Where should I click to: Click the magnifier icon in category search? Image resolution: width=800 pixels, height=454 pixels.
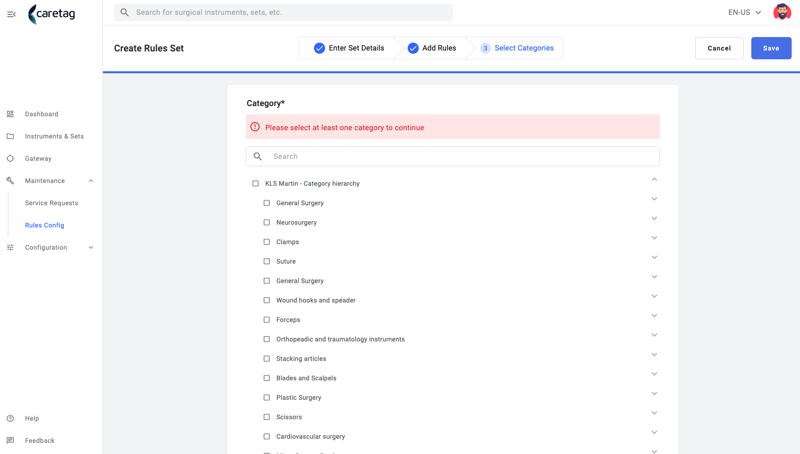coord(258,157)
